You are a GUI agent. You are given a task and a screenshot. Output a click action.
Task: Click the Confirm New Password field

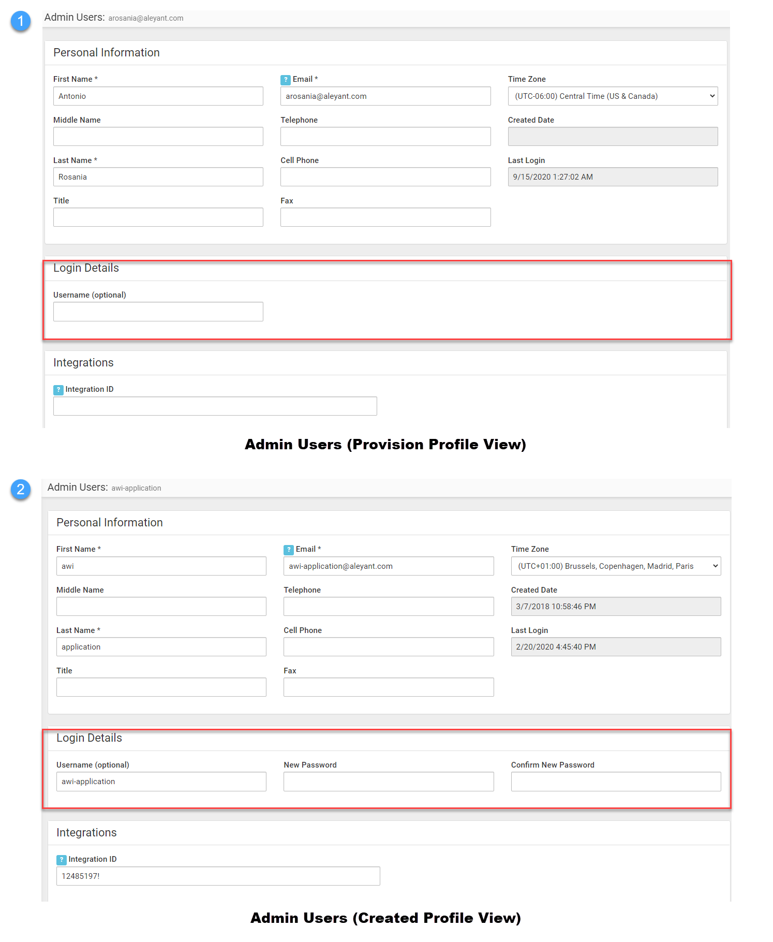click(616, 782)
